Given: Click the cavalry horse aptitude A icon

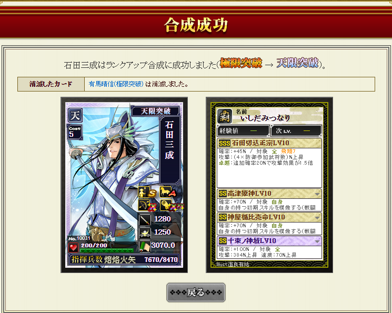Looking at the screenshot, I should coord(168,192).
